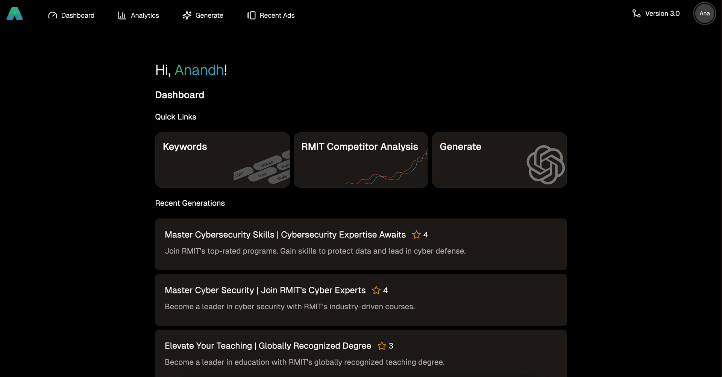
Task: Click the OpenAI logo on Generate card
Action: coord(546,164)
